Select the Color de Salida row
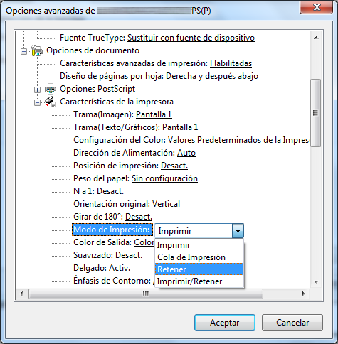The height and width of the screenshot is (344, 338). click(114, 242)
